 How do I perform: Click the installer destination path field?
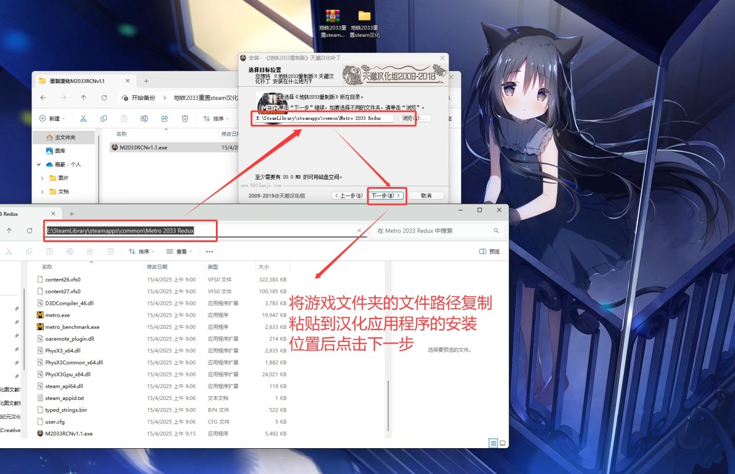[324, 118]
